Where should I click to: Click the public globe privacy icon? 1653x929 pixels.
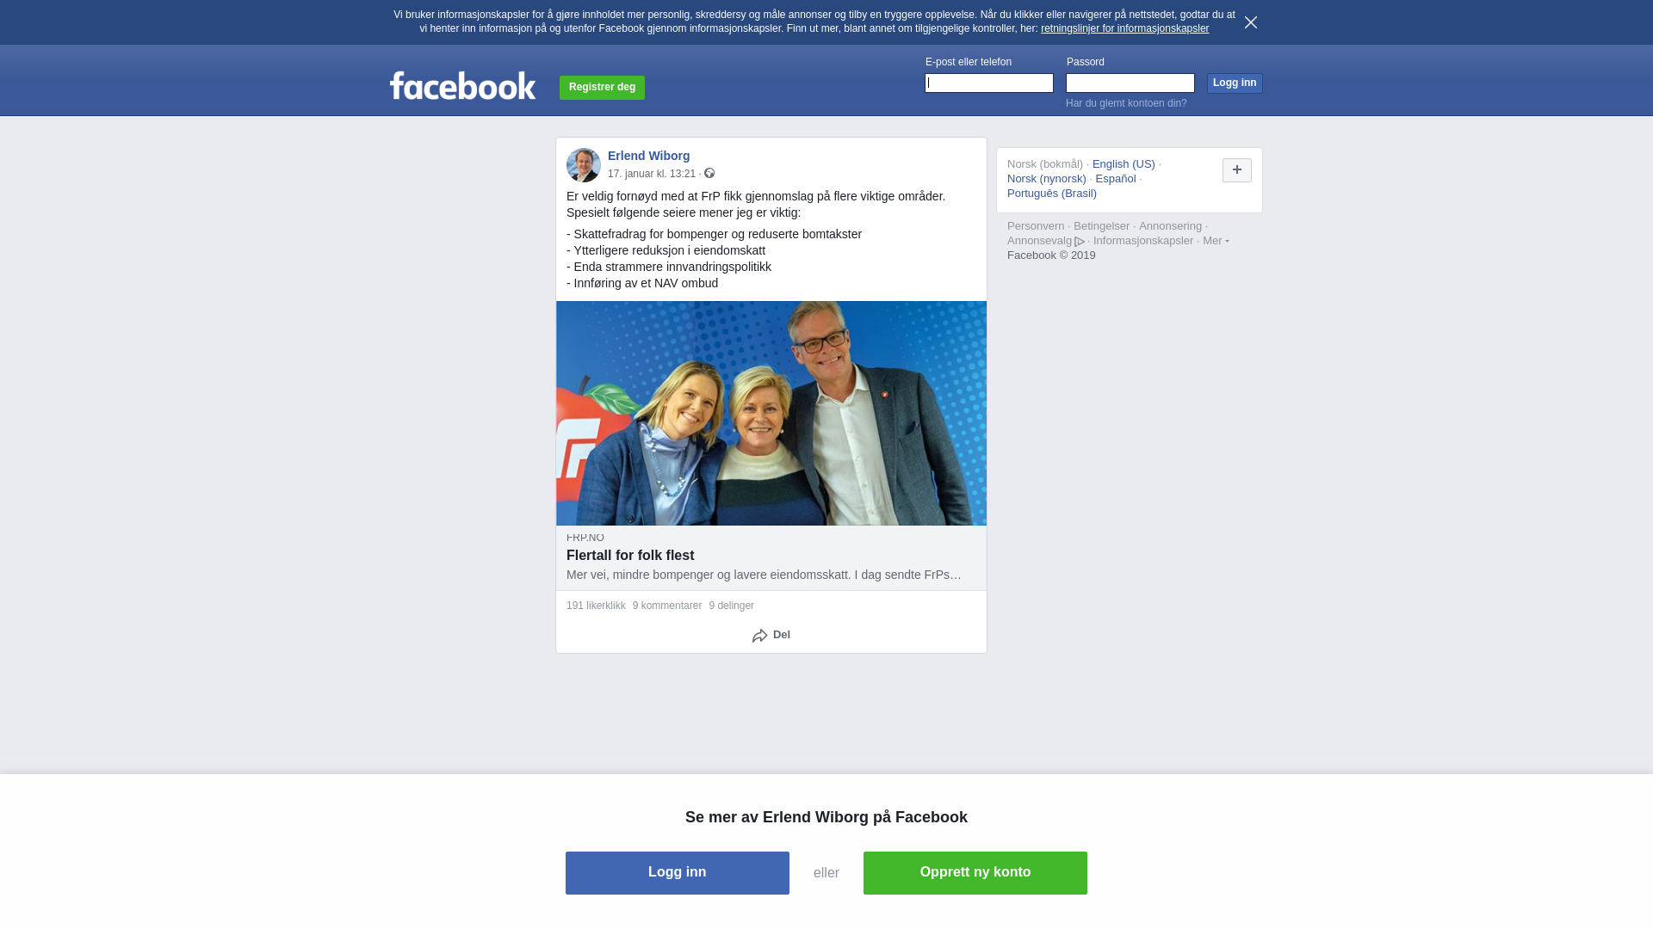[709, 173]
